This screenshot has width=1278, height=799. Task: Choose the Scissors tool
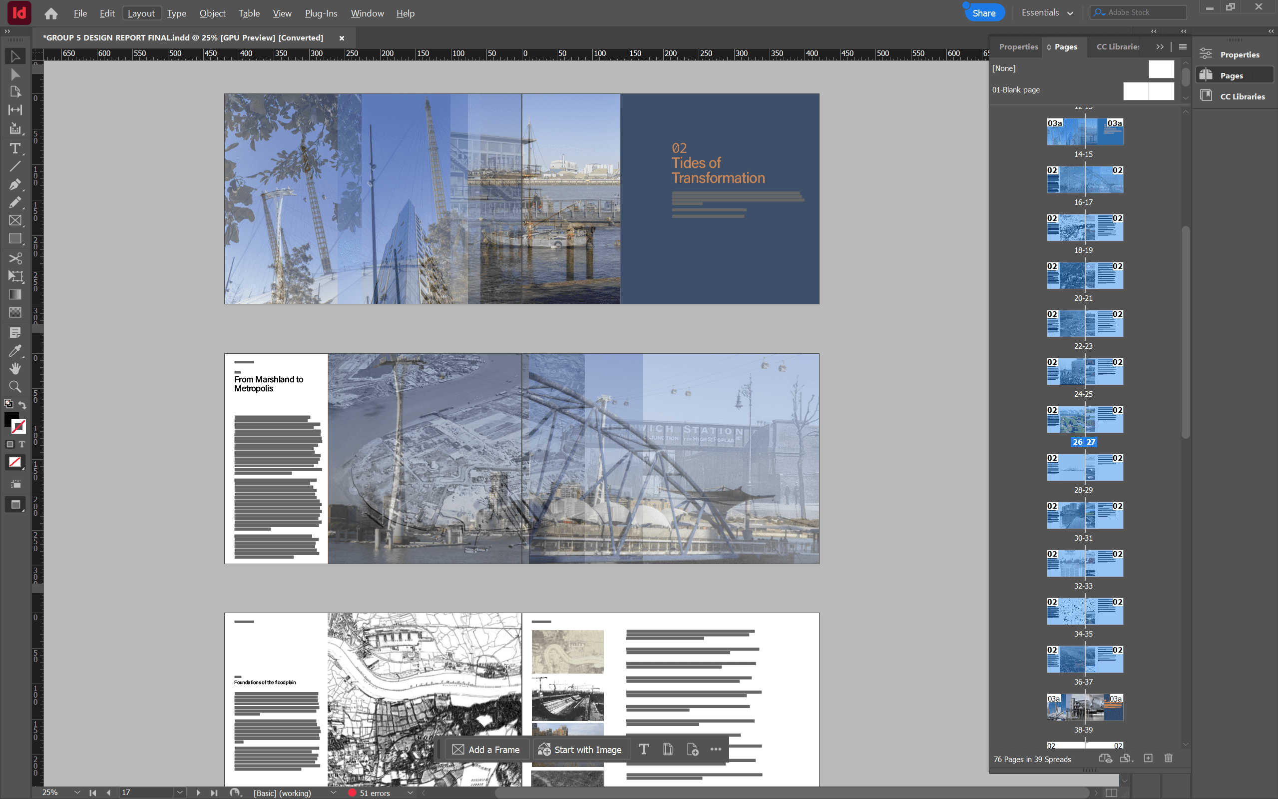15,258
